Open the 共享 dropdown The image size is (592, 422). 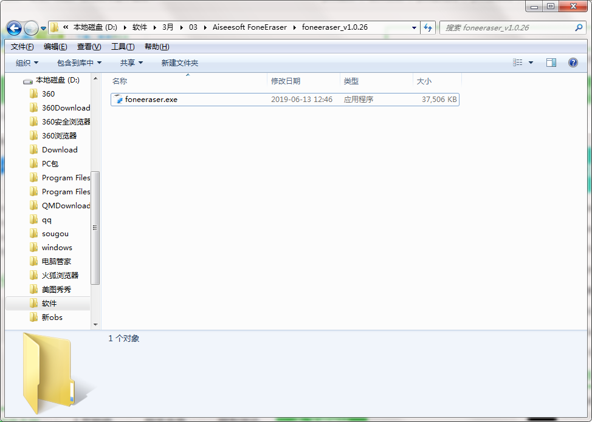(x=131, y=63)
